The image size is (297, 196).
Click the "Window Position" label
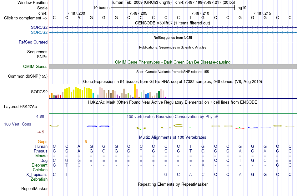pyautogui.click(x=33, y=3)
